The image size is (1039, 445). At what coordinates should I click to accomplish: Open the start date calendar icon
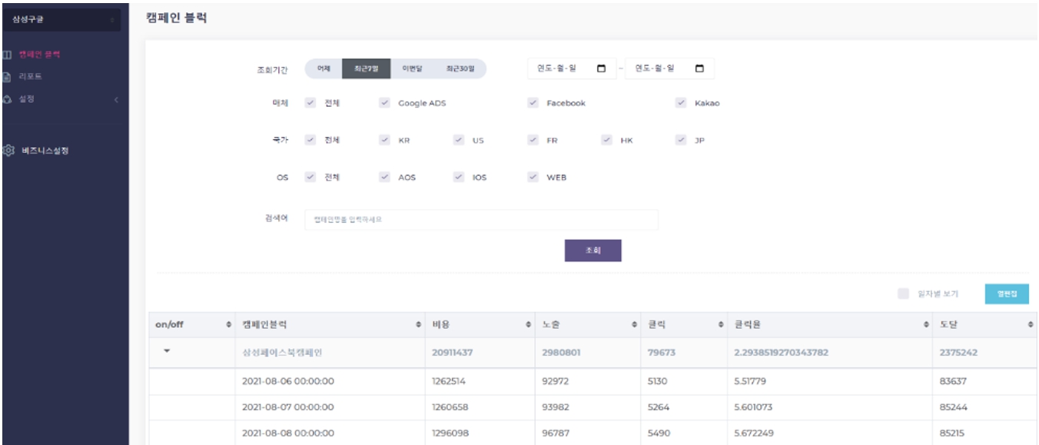click(601, 68)
